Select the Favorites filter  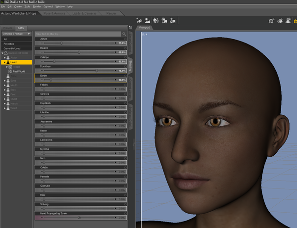(x=9, y=44)
